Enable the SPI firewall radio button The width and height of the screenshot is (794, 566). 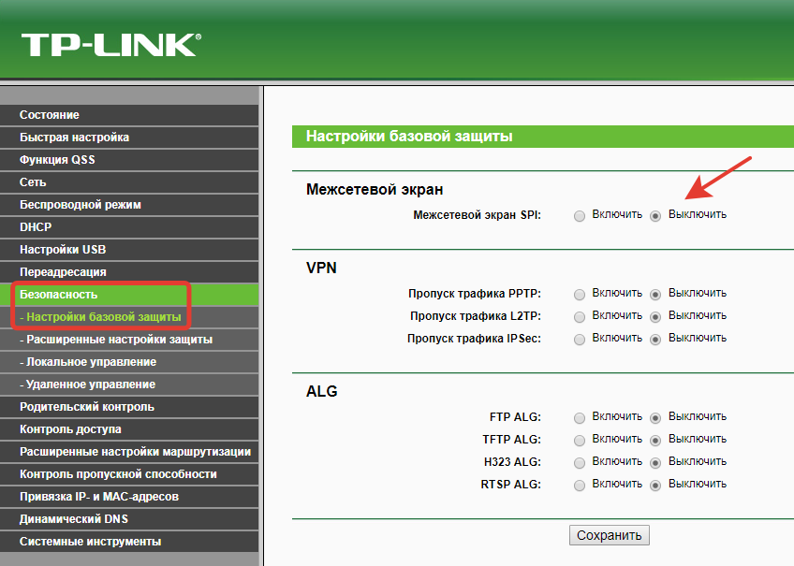580,215
